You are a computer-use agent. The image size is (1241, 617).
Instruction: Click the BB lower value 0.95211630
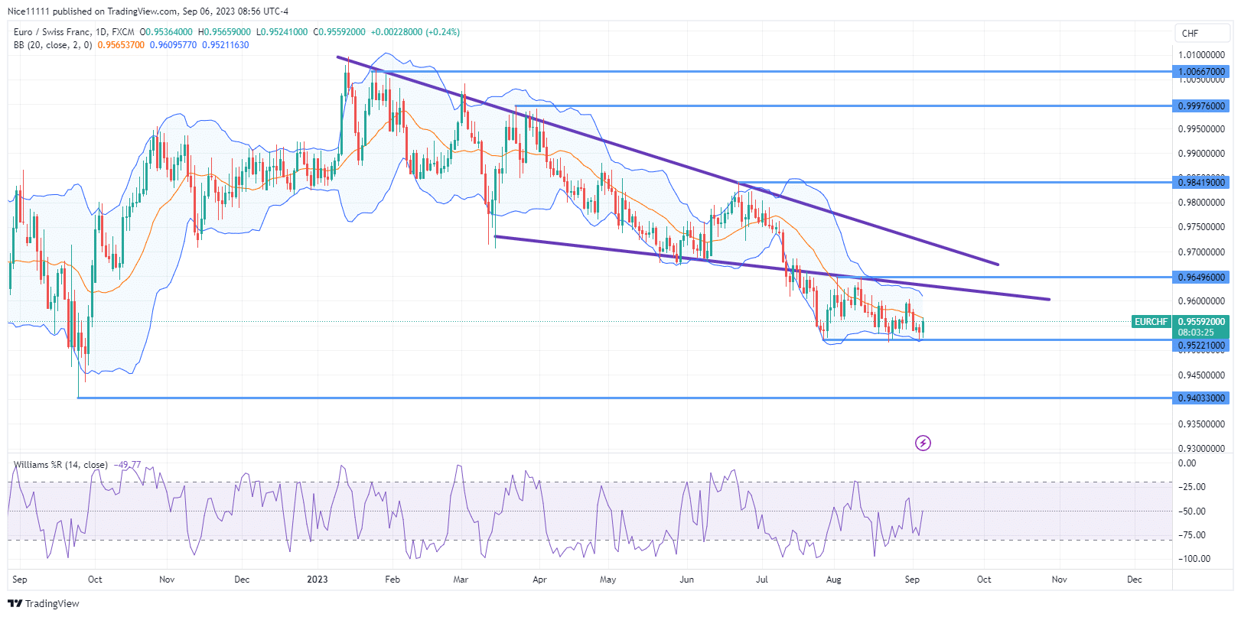[x=225, y=45]
